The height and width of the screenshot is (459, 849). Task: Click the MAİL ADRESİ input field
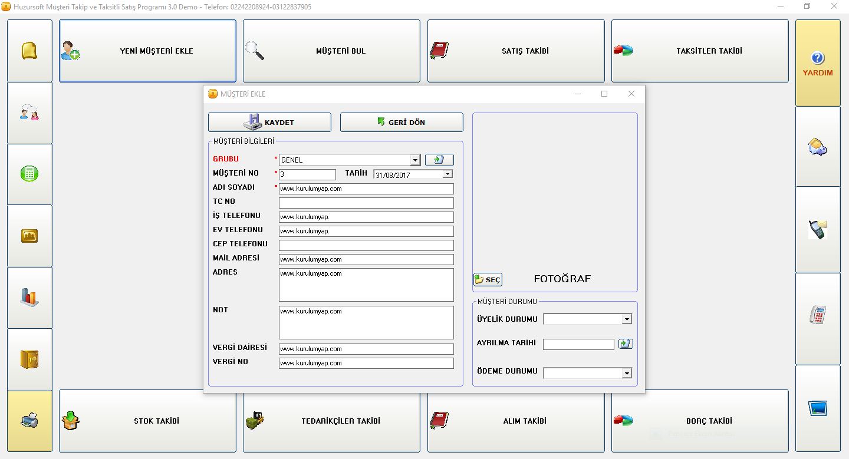366,259
